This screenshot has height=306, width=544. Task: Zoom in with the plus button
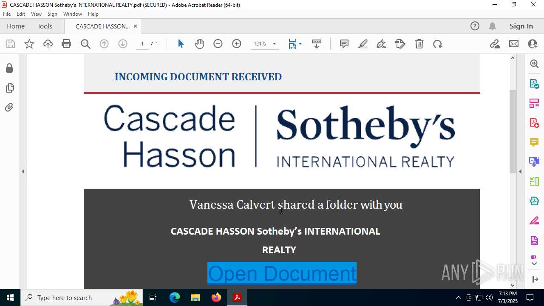coord(237,44)
